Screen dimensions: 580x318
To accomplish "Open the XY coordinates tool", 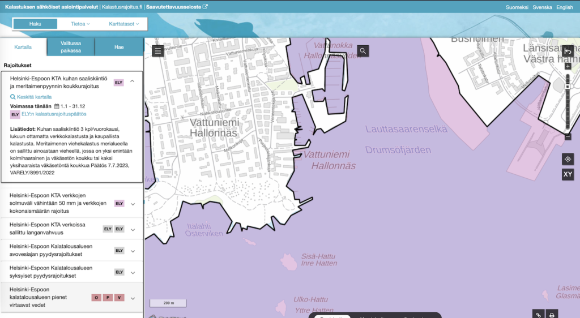I will click(x=568, y=174).
